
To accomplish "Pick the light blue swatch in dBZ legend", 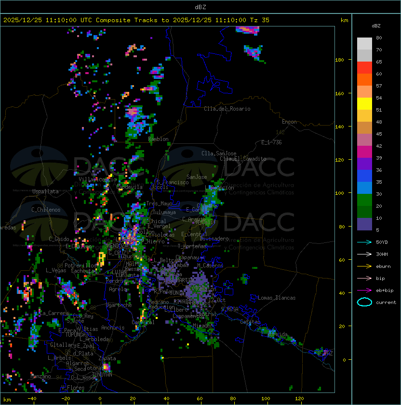I will pos(364,188).
